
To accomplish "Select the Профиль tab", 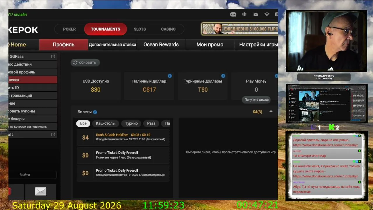I will 64,45.
